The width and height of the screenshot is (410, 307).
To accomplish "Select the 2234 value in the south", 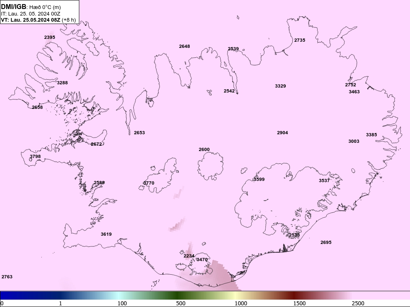I will point(189,256).
